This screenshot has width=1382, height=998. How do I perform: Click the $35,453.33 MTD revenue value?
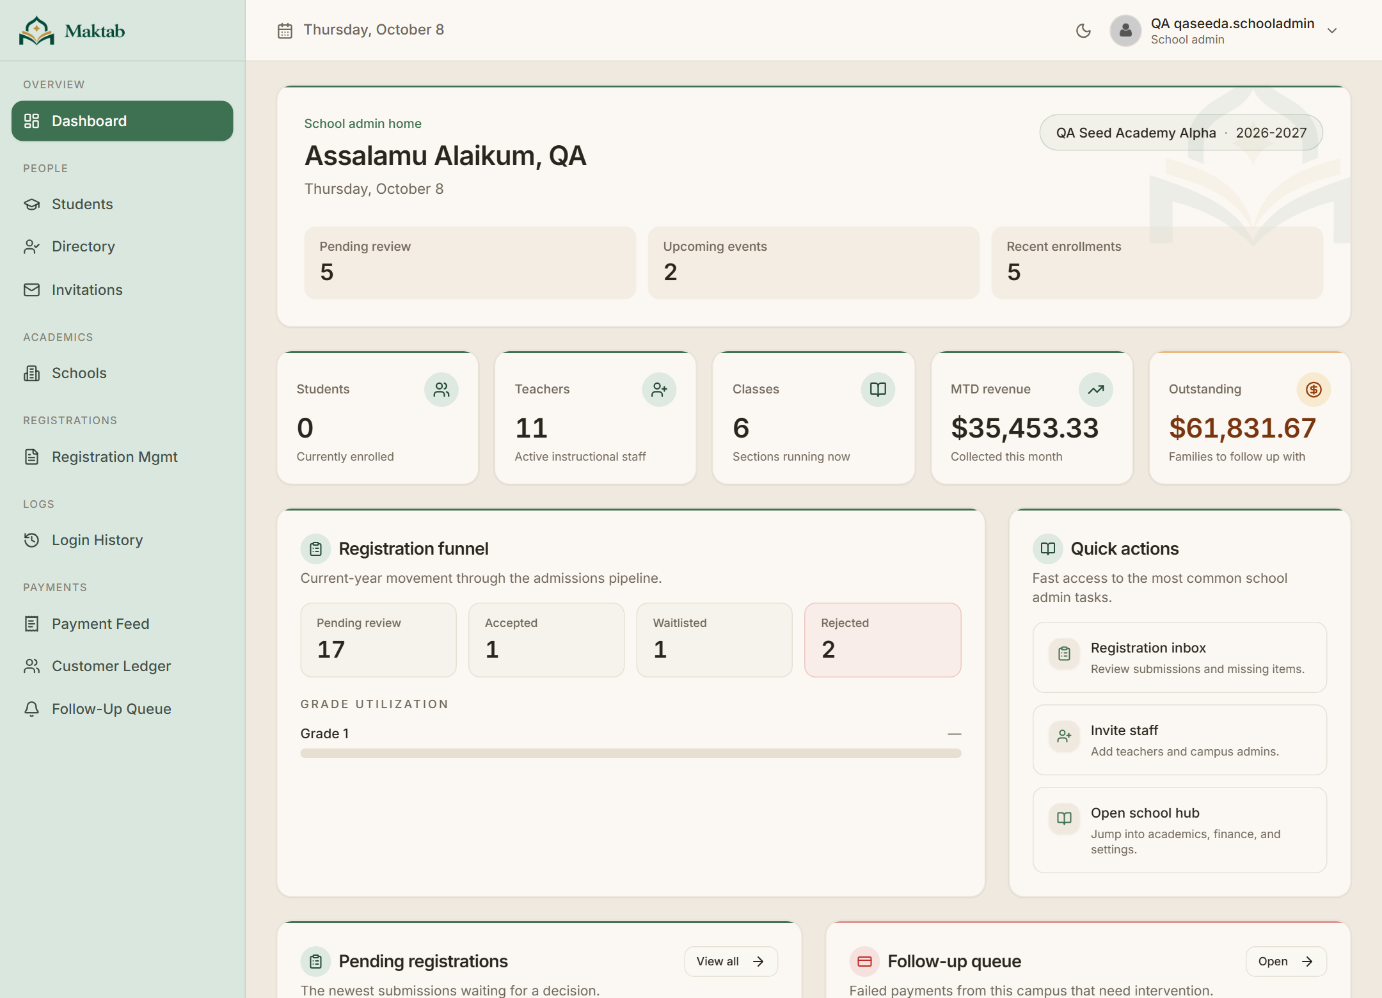click(1025, 428)
